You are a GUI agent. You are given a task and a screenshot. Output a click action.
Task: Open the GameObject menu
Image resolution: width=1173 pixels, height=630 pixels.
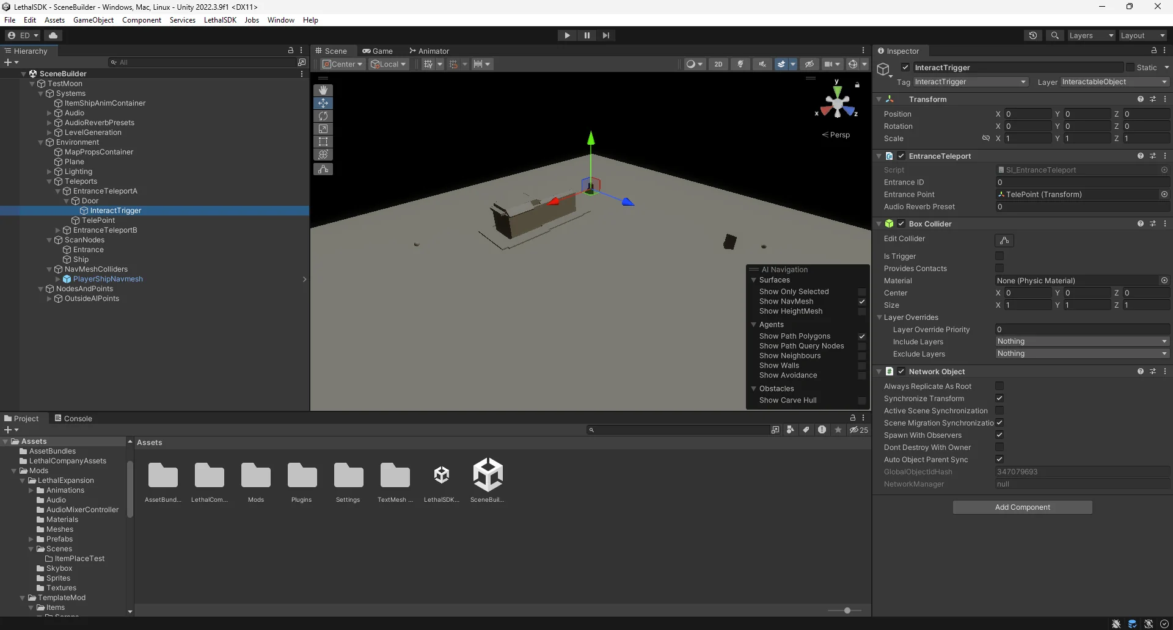[x=93, y=20]
